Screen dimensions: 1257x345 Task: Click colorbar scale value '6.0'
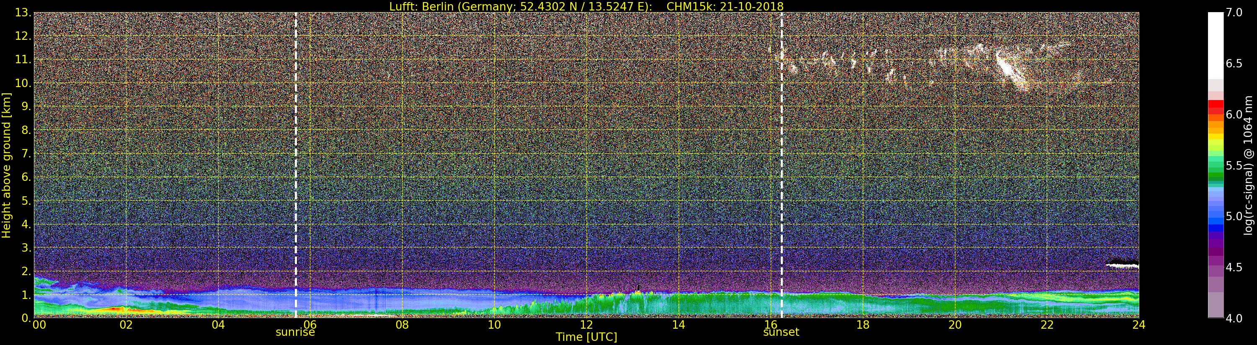(1234, 114)
